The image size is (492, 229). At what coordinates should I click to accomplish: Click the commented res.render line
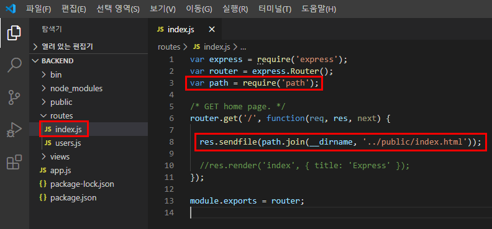tap(304, 166)
